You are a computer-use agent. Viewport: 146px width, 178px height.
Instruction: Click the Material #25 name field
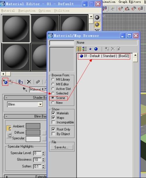tap(38, 89)
